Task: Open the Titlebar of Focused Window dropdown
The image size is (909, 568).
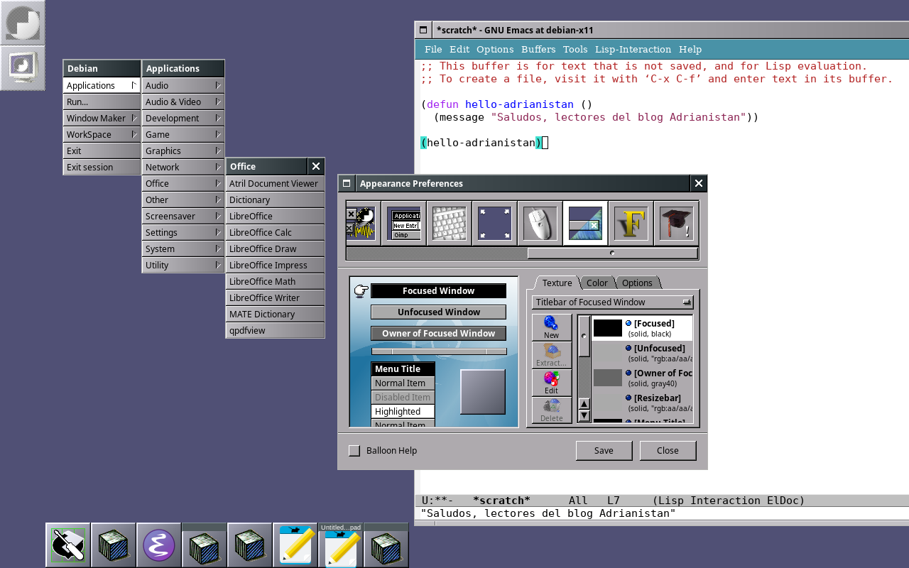Action: 612,302
